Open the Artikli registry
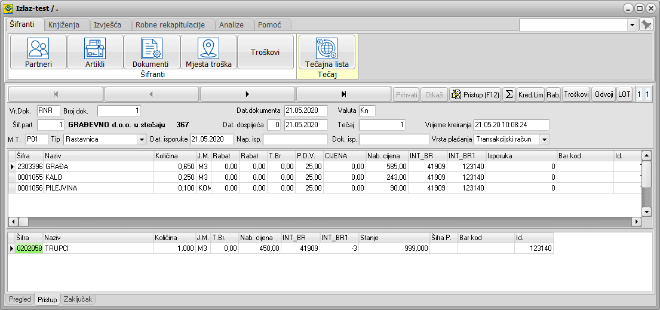 tap(95, 52)
